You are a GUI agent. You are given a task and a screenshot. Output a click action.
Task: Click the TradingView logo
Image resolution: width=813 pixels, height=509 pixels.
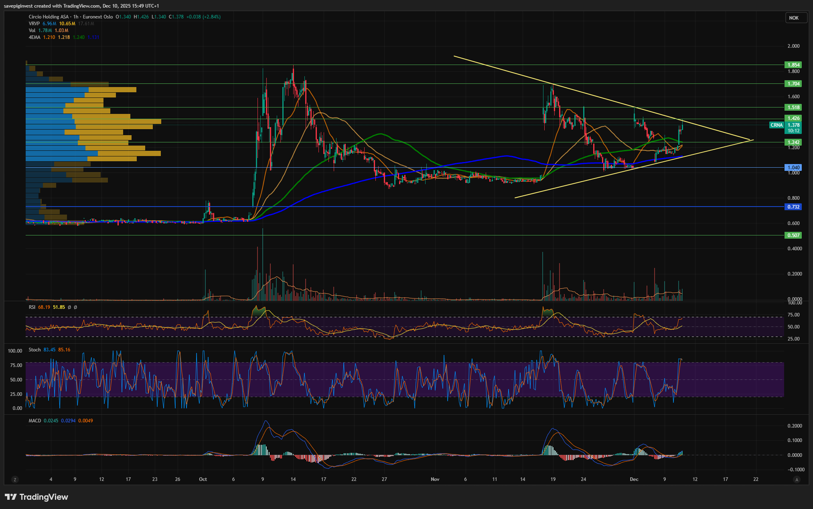point(36,497)
